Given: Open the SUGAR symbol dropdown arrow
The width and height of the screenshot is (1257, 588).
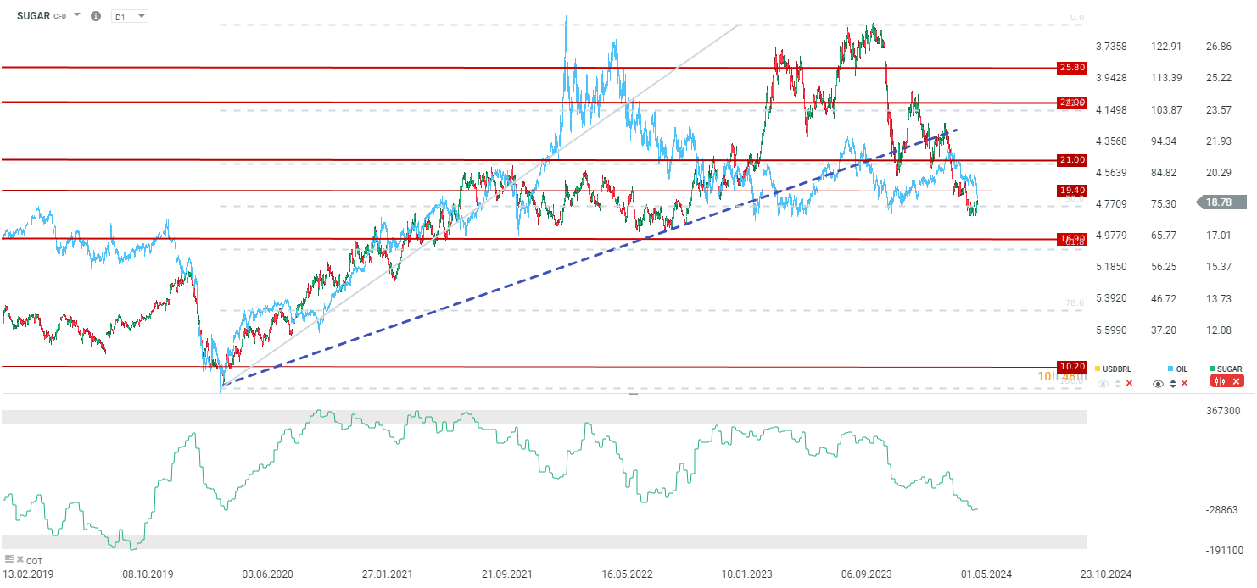Looking at the screenshot, I should [77, 15].
